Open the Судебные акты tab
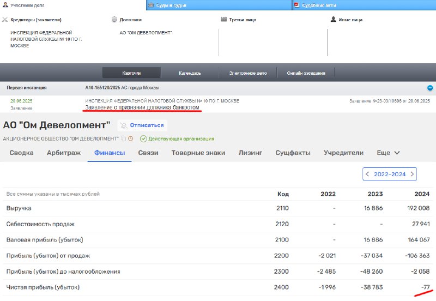Screen dimensions: 436x301 pos(364,5)
